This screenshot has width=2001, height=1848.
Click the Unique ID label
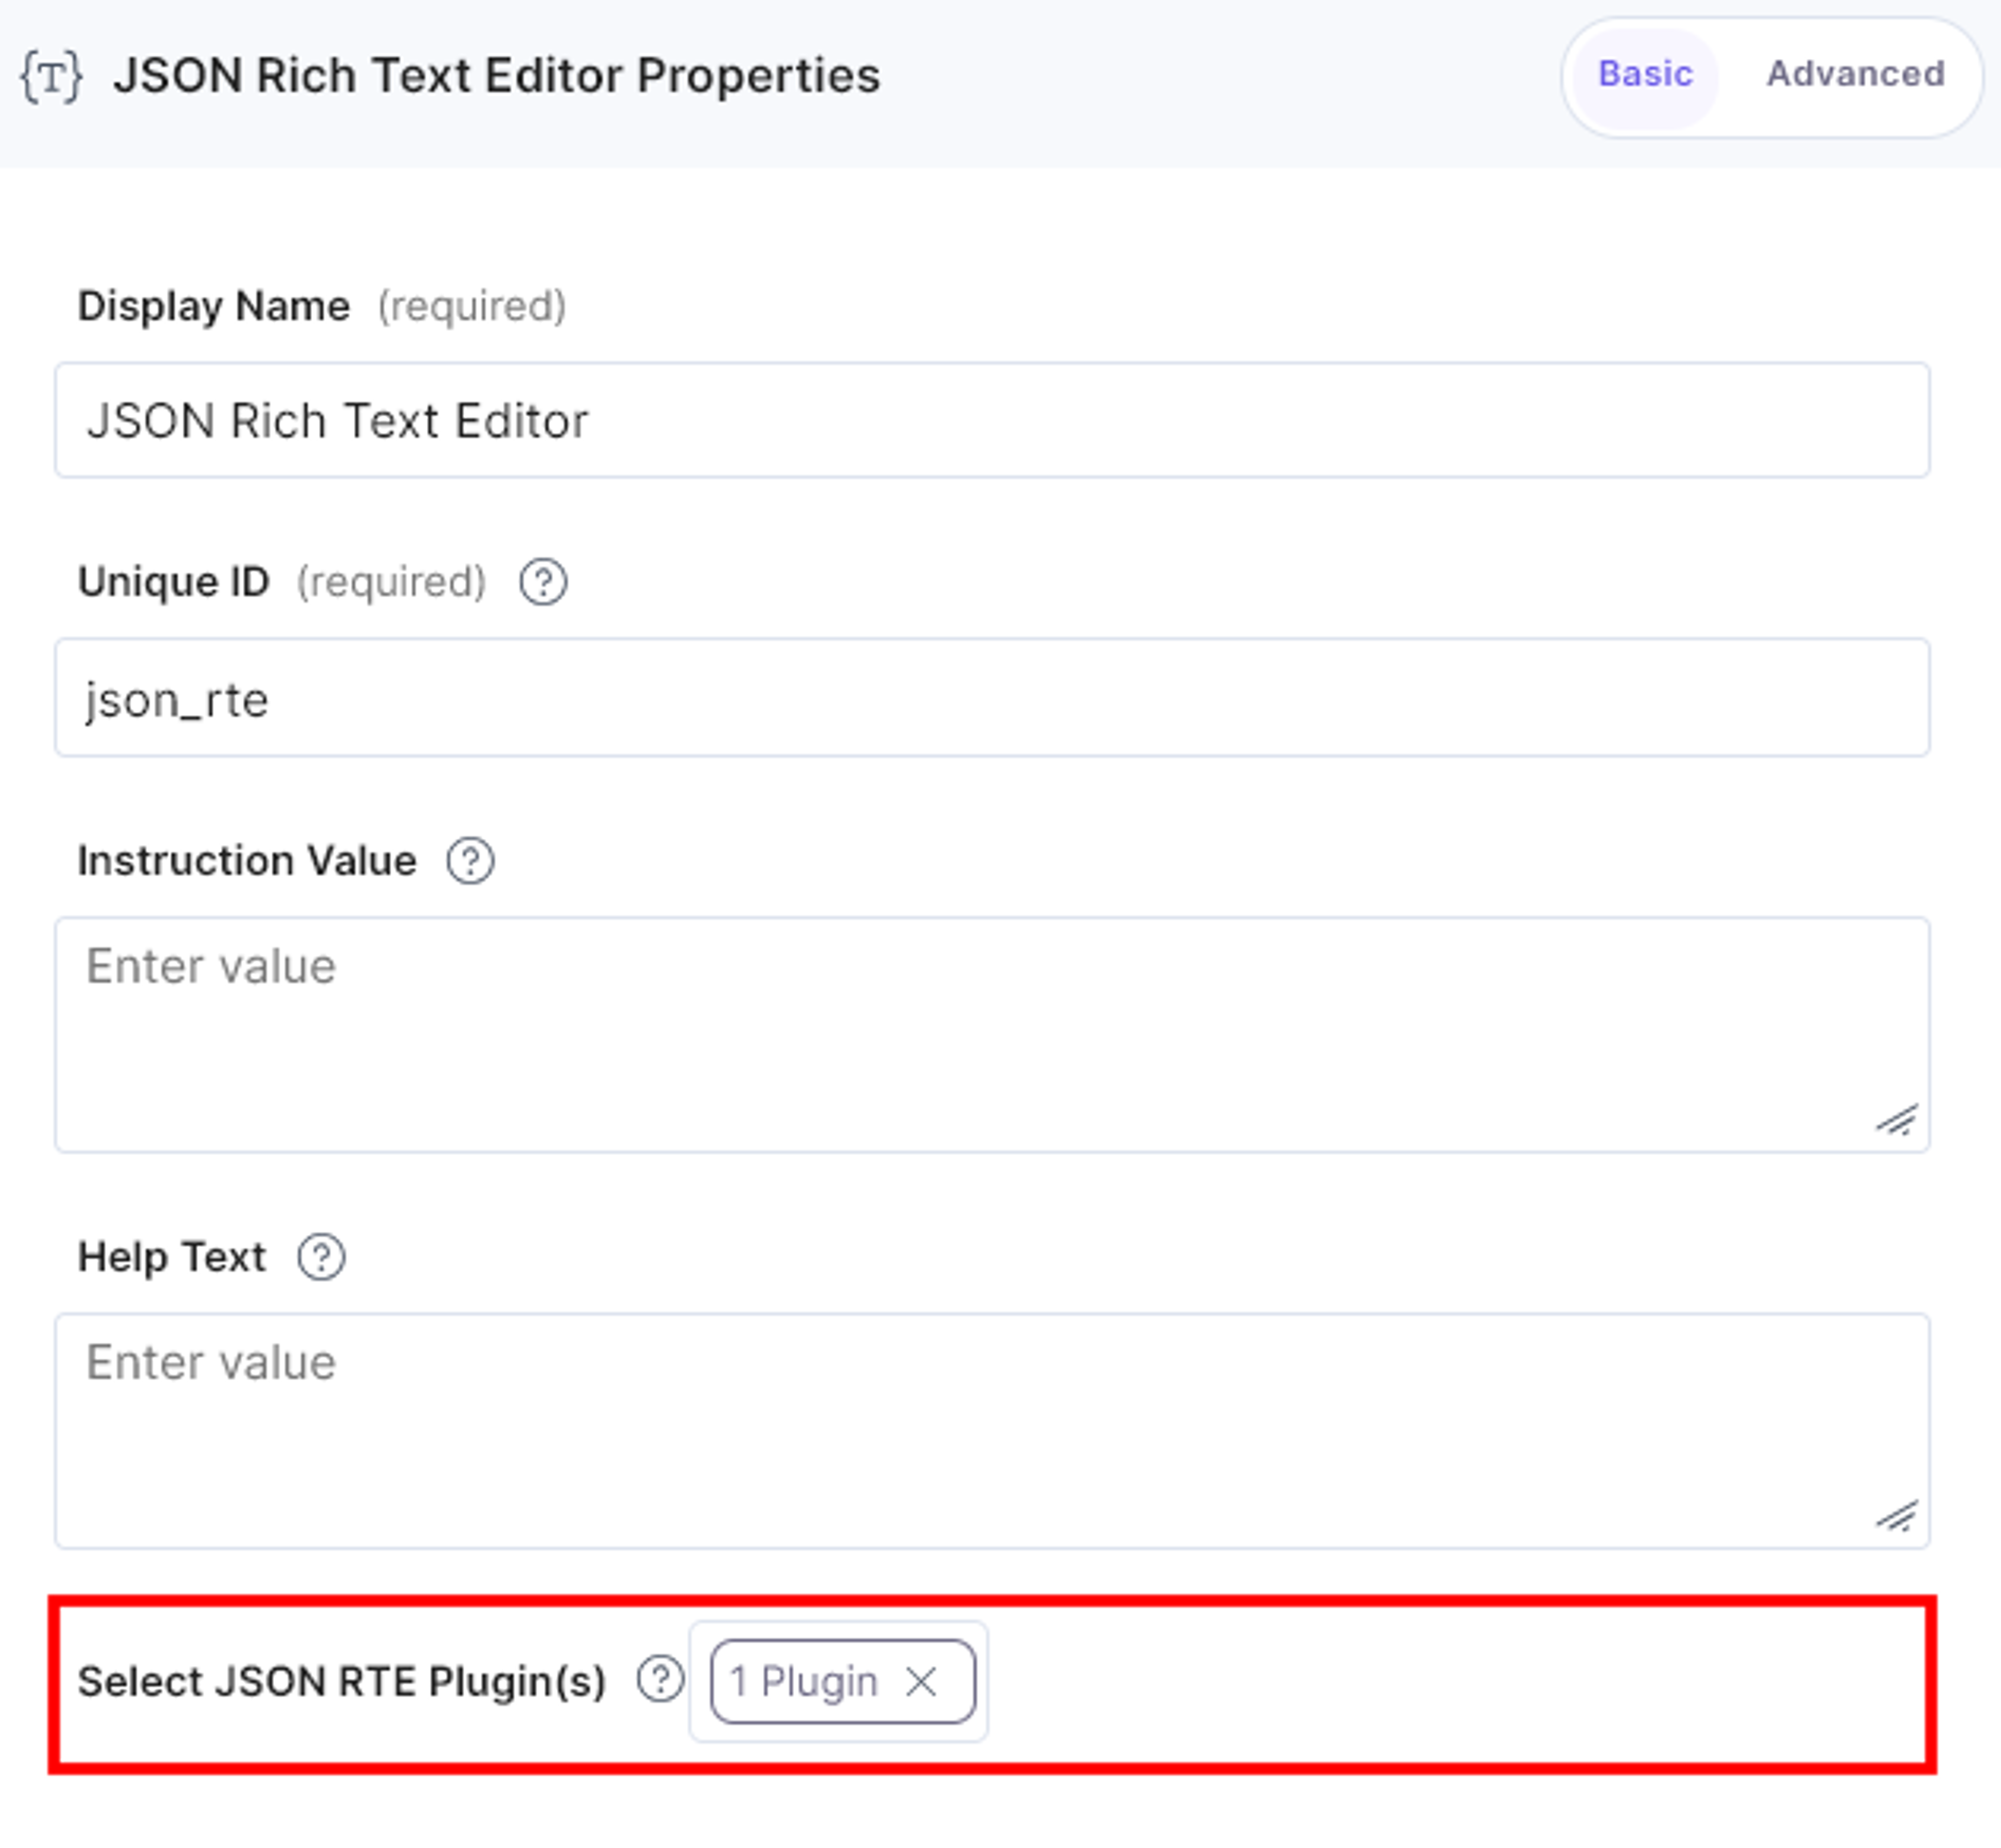tap(174, 582)
